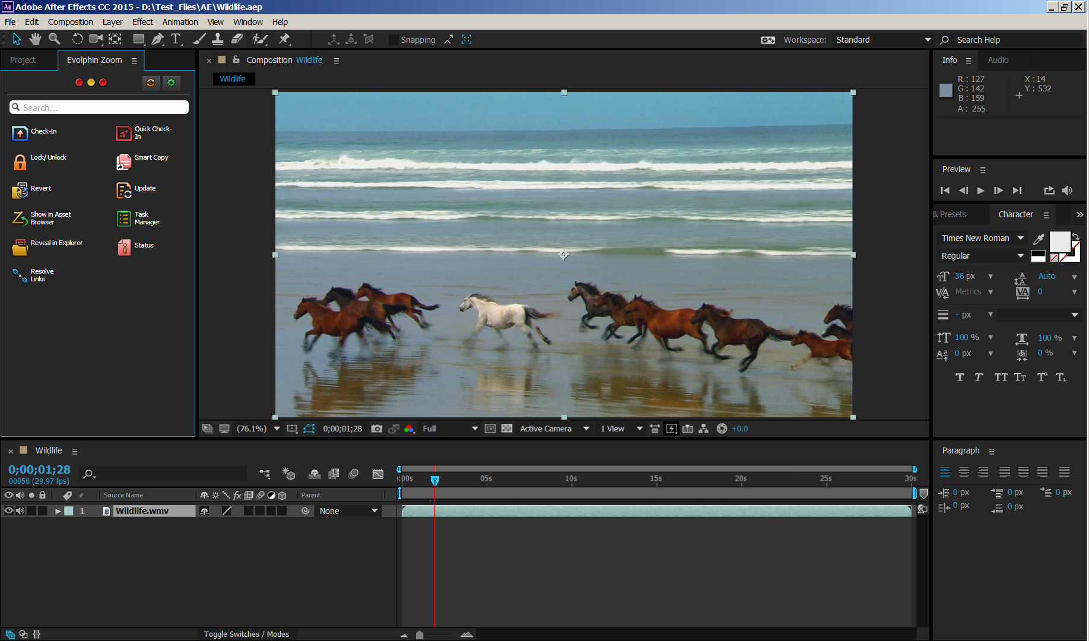Click Revert in Evolphin panel
Image resolution: width=1089 pixels, height=641 pixels.
click(31, 190)
